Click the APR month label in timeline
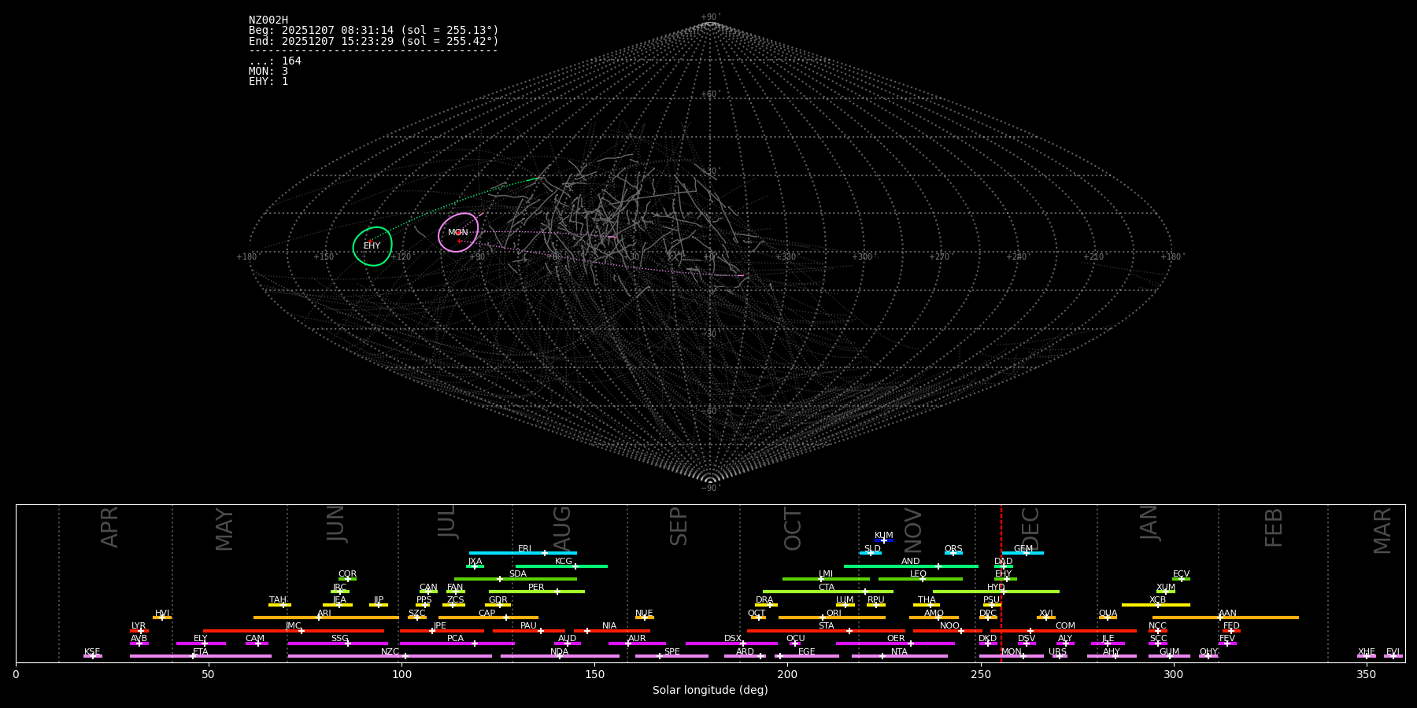The image size is (1417, 708). [x=109, y=527]
